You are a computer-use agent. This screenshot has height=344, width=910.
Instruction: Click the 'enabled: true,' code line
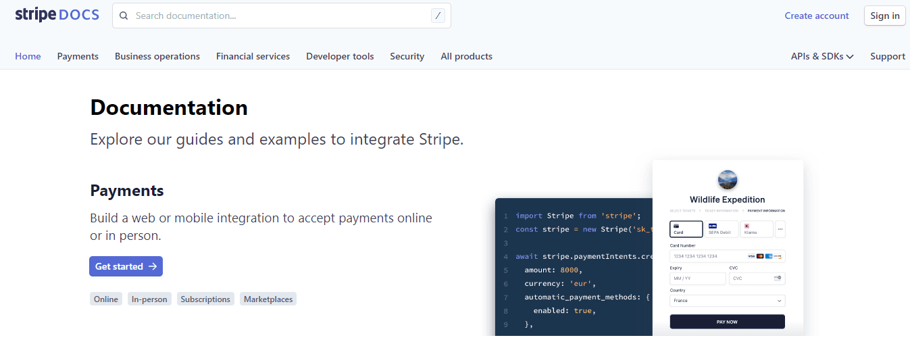[x=564, y=310]
